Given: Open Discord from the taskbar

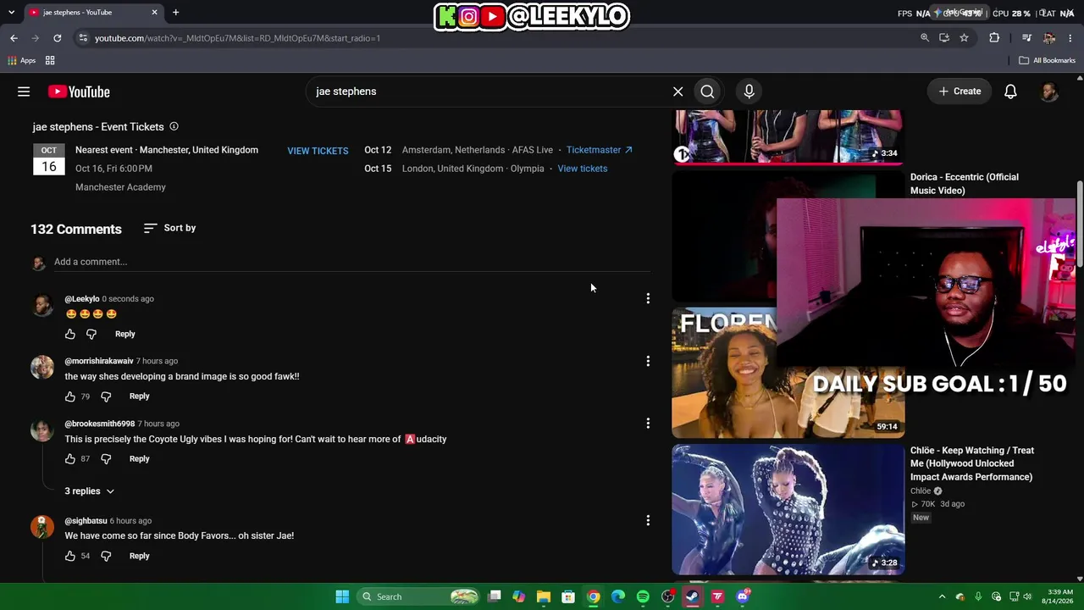Looking at the screenshot, I should click(743, 596).
